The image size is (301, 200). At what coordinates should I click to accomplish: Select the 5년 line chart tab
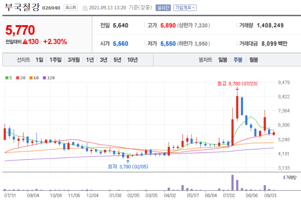(117, 60)
